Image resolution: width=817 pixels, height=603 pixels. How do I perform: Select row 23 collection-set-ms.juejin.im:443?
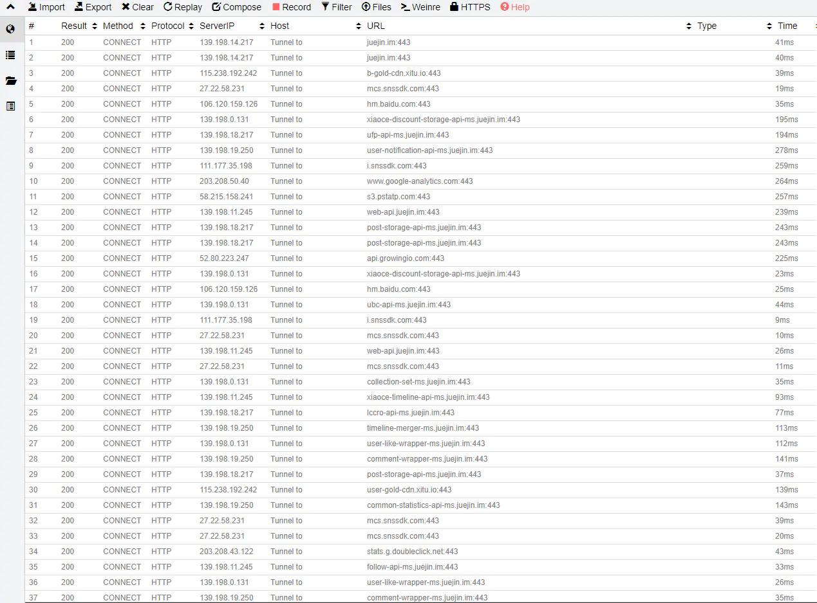[420, 382]
